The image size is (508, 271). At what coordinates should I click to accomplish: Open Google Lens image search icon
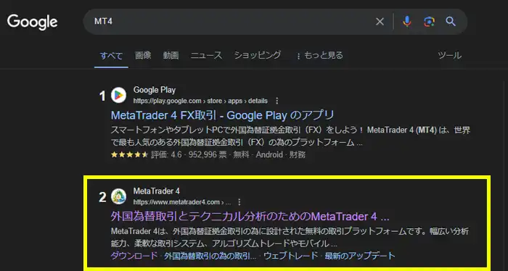tap(429, 22)
